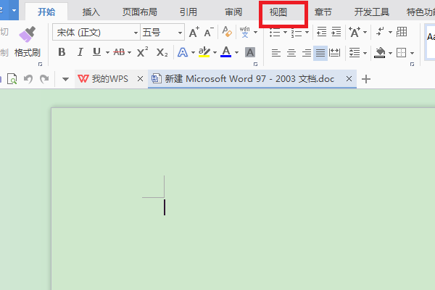
Task: Undo the last action
Action: tap(28, 79)
